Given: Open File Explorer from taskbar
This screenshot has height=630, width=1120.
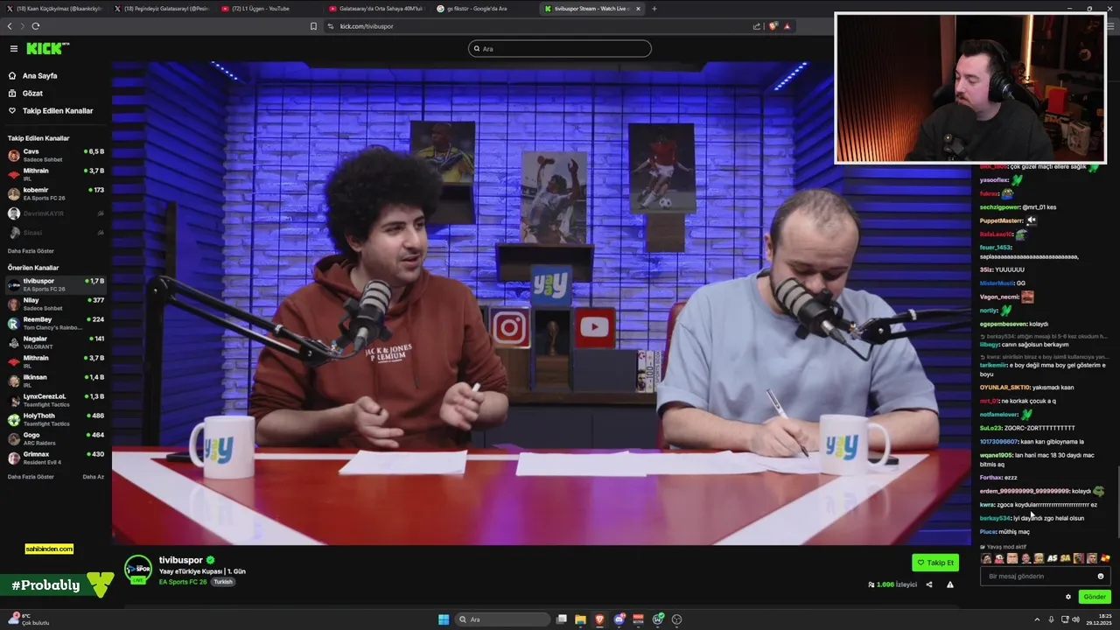Looking at the screenshot, I should tap(580, 619).
